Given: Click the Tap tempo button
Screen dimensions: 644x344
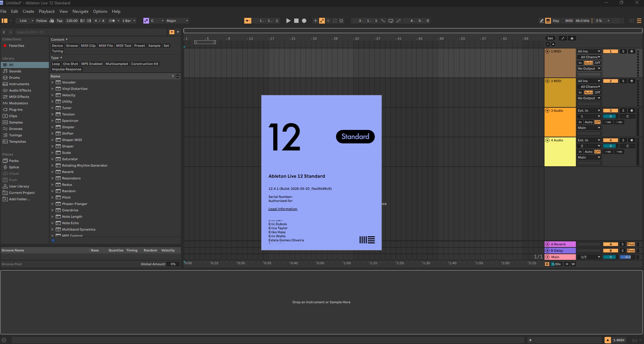Looking at the screenshot, I should (59, 21).
